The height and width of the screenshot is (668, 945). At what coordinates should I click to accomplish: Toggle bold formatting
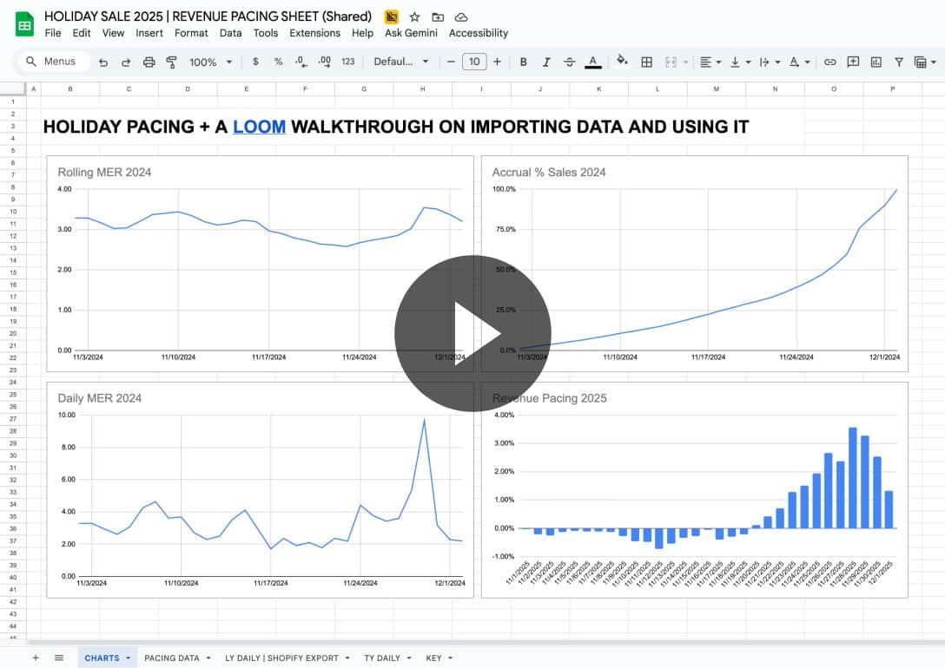pyautogui.click(x=523, y=62)
